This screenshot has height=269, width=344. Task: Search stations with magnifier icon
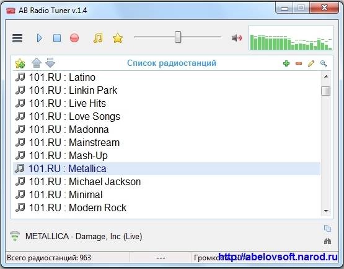[324, 63]
